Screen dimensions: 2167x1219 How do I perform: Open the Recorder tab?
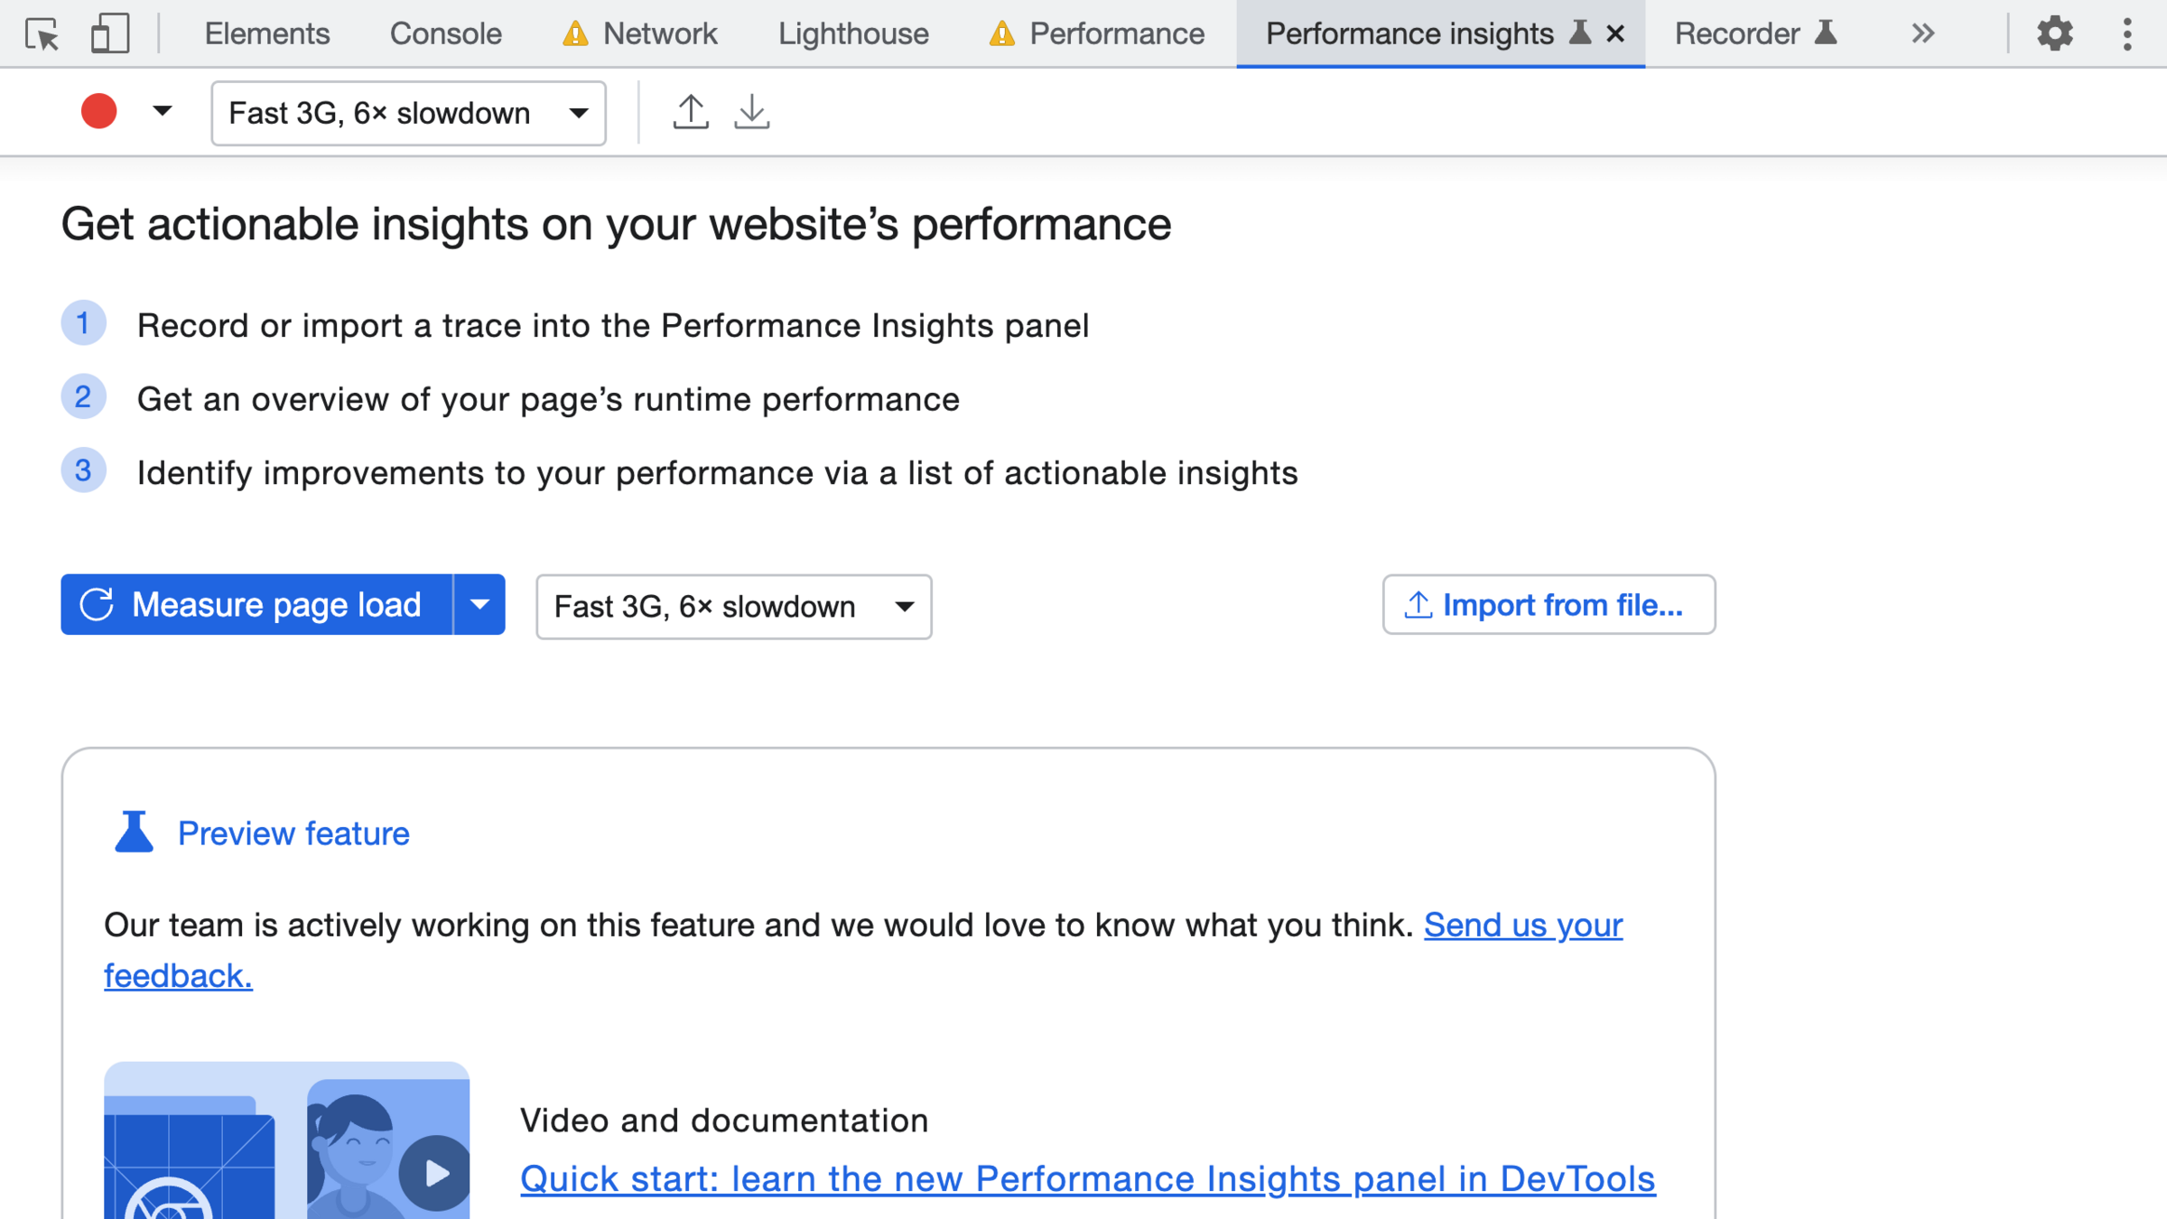1737,34
